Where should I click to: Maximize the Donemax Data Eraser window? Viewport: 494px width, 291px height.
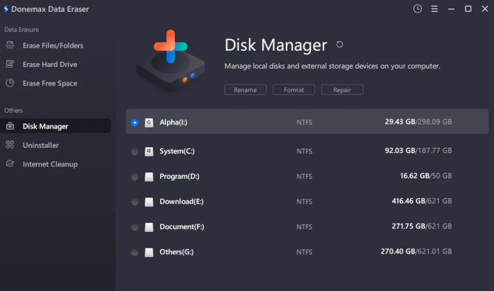[468, 9]
